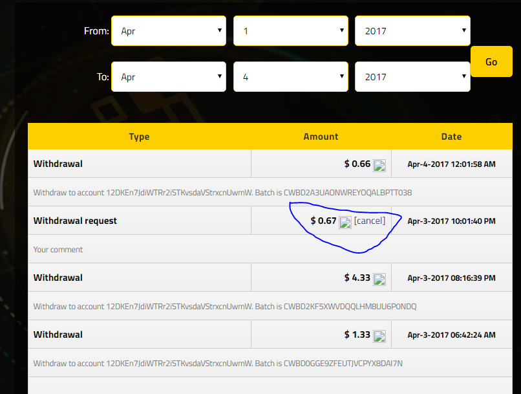Click the amount $ 1.33
521x394 pixels.
coord(357,334)
